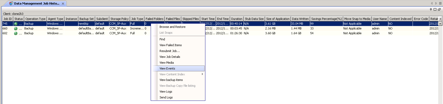Click the 33.04 MB data written cell
Image resolution: width=443 pixels, height=104 pixels.
pos(300,24)
